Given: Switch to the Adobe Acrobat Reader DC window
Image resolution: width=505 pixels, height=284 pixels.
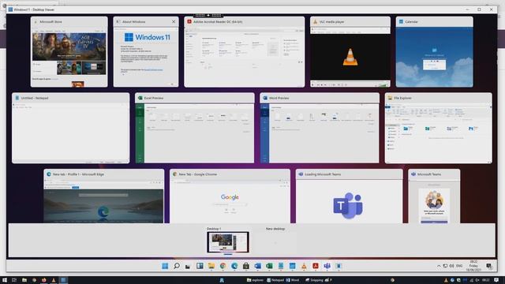Looking at the screenshot, I should (245, 52).
